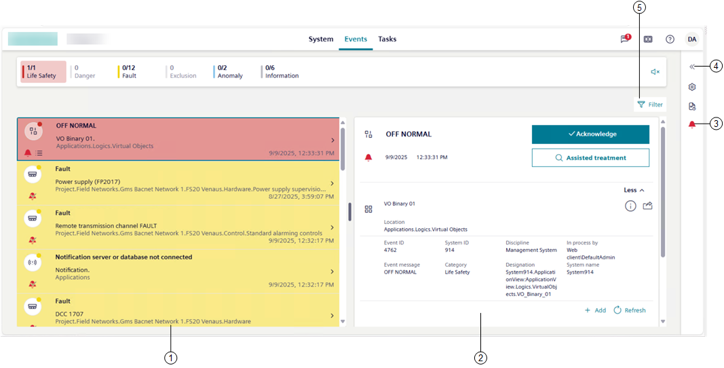Viewport: 724px width, 368px height.
Task: Click the Assisted treatment button
Action: pos(590,158)
